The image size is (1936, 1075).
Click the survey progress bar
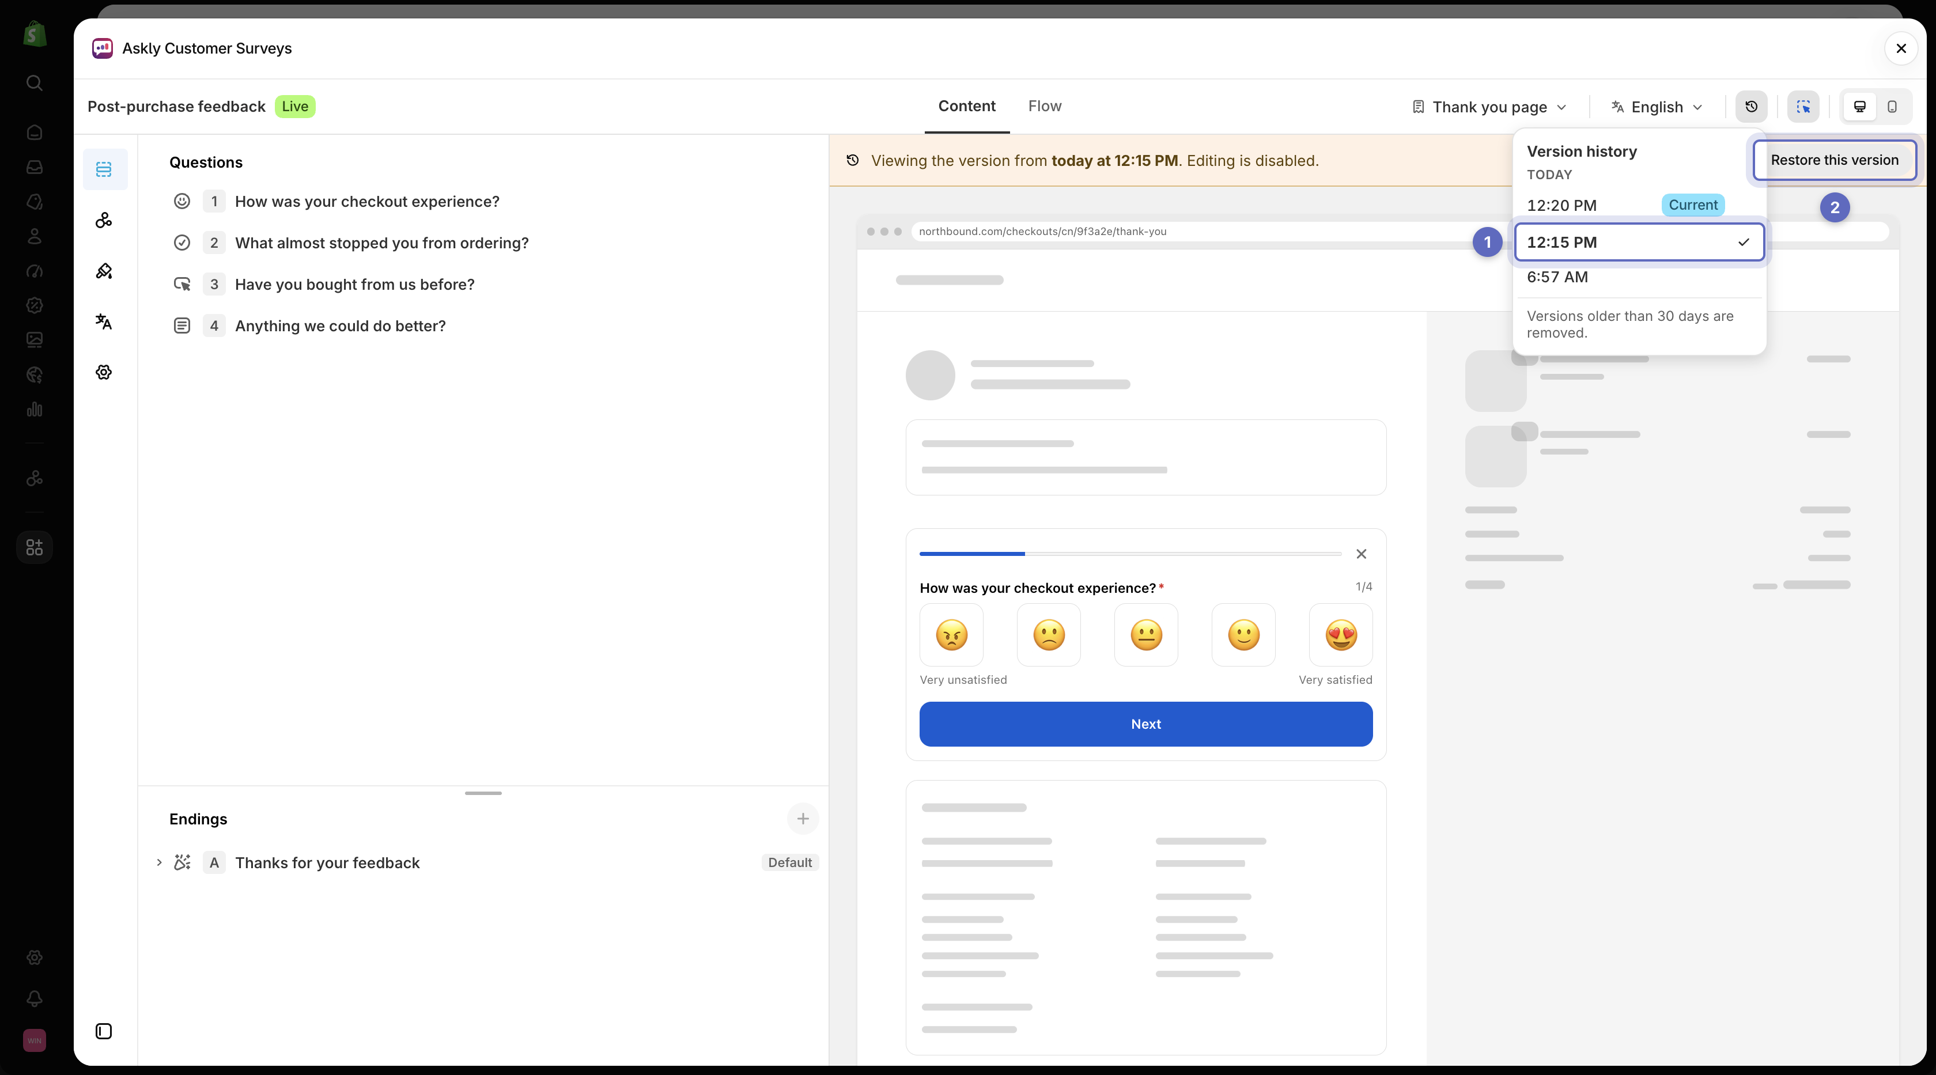1130,554
